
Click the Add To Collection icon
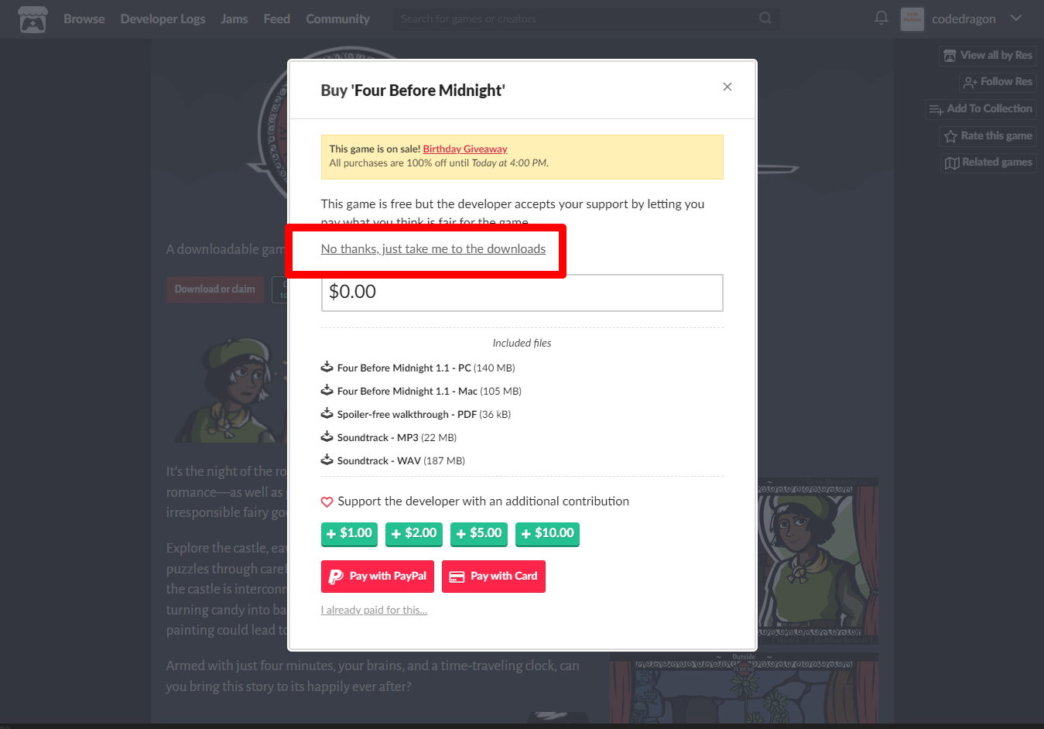(x=936, y=109)
